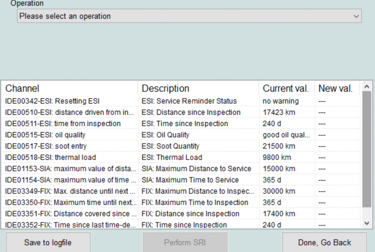Click the scrollbar down arrow

pyautogui.click(x=366, y=223)
